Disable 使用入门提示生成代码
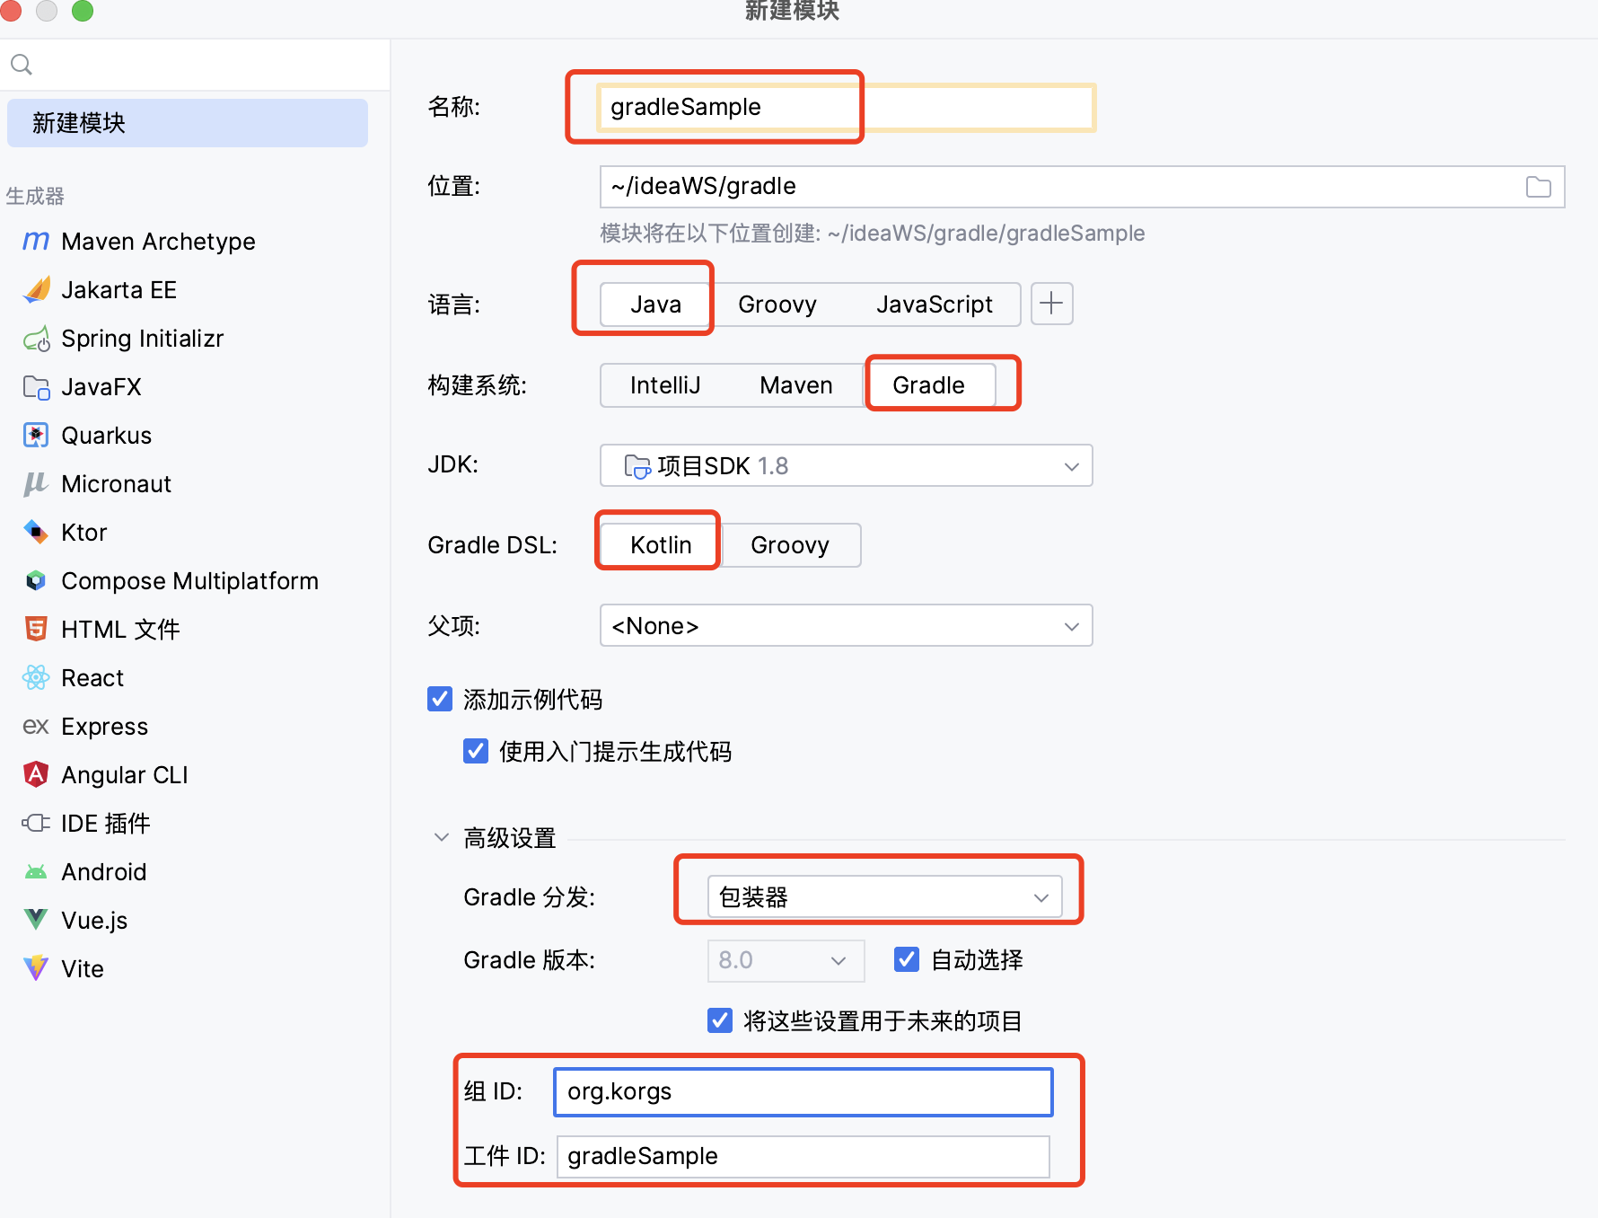1598x1218 pixels. (x=475, y=751)
